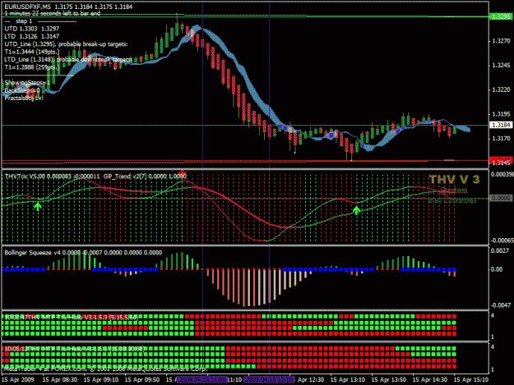Click the "15 Apr 08:30" time label
514x385 pixels.
tap(60, 380)
